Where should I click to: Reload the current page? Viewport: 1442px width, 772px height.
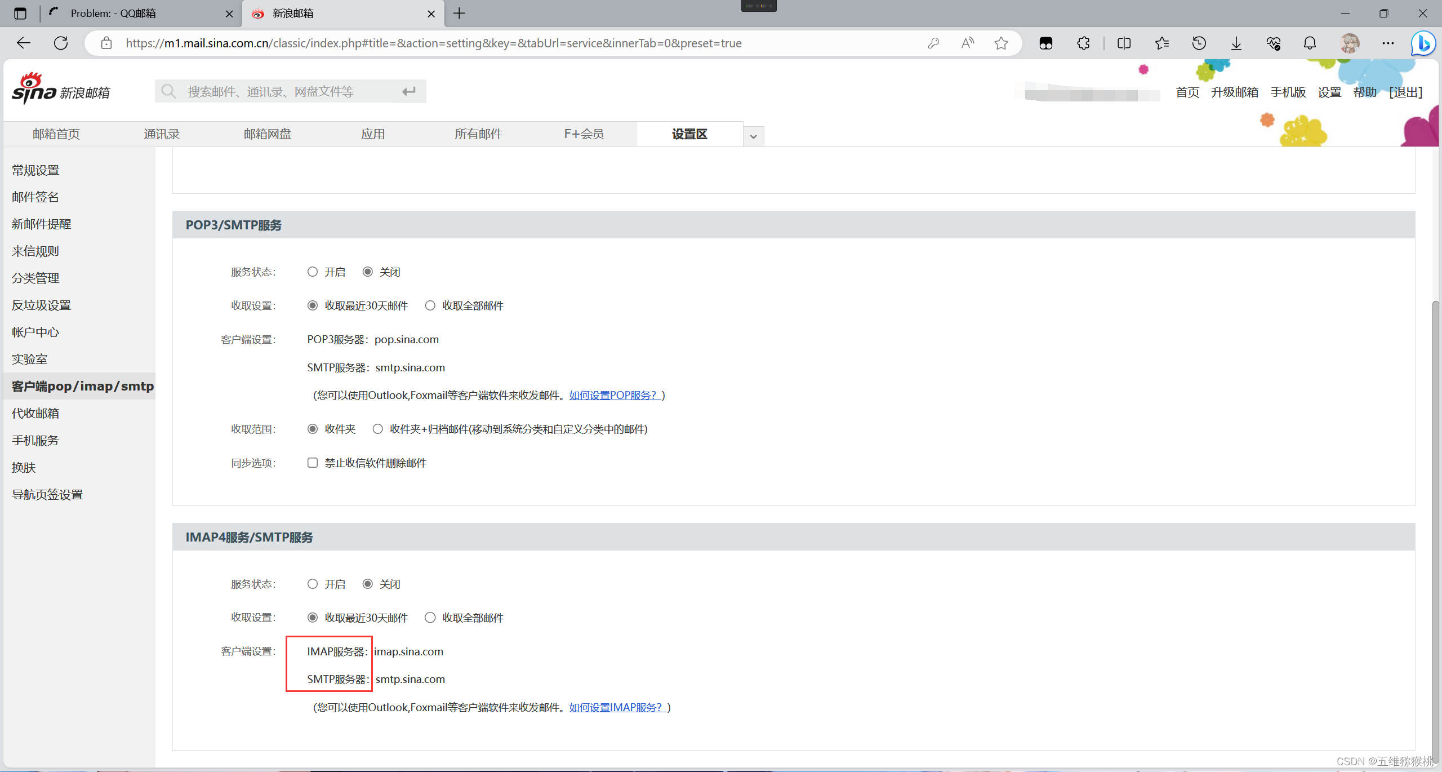point(61,43)
